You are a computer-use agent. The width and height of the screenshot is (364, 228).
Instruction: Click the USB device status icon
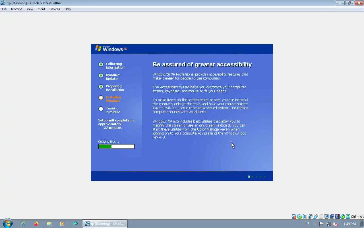(x=316, y=217)
